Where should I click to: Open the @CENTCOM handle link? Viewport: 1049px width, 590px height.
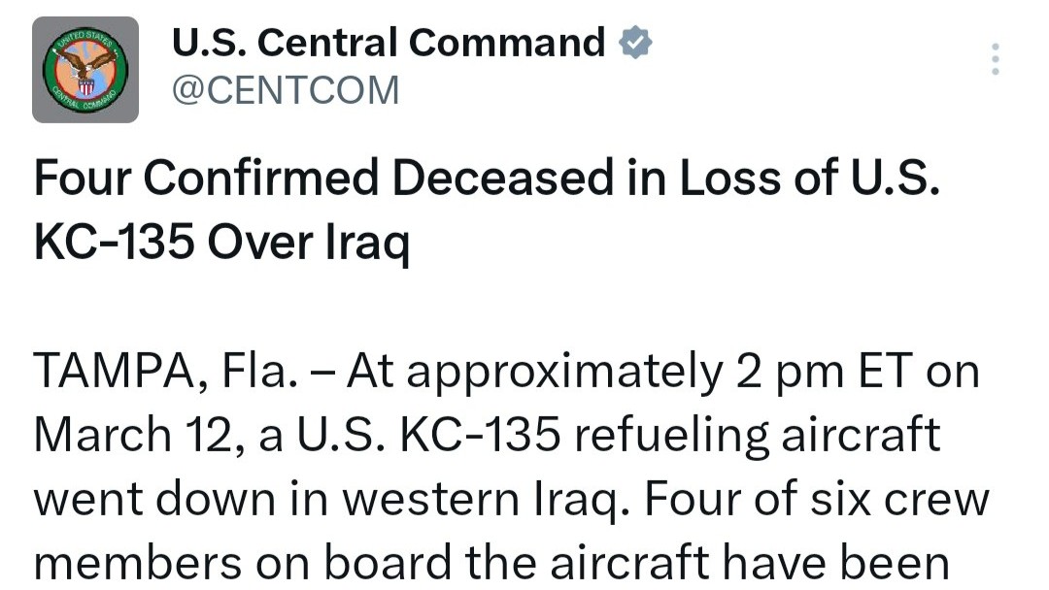(286, 90)
